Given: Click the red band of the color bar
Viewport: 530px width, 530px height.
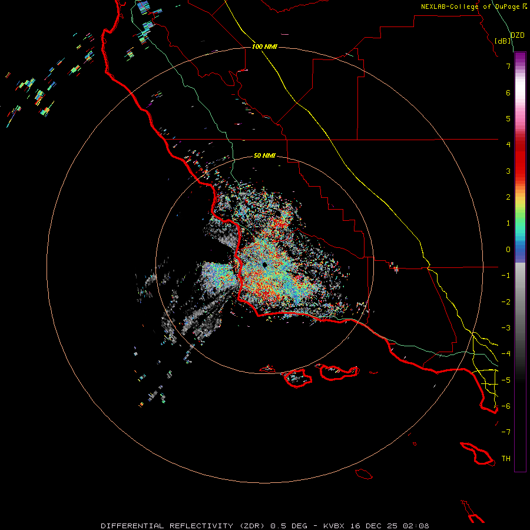Looking at the screenshot, I should tap(520, 163).
